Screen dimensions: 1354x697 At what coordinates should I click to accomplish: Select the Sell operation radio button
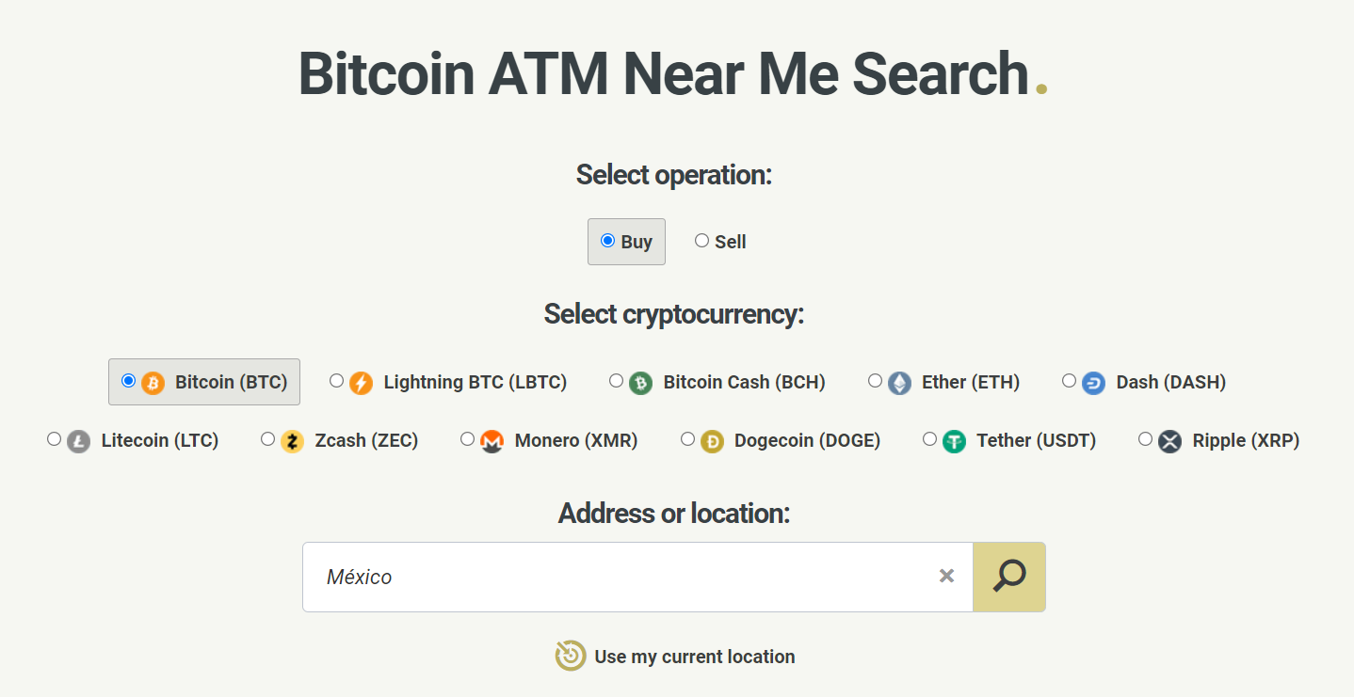click(701, 241)
